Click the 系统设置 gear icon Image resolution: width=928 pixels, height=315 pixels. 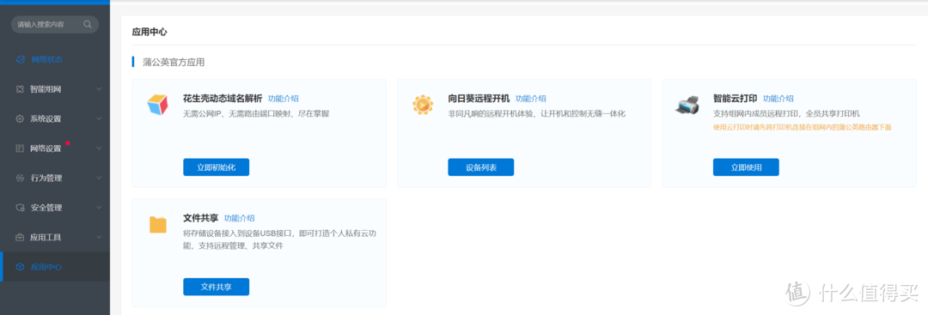[x=20, y=118]
